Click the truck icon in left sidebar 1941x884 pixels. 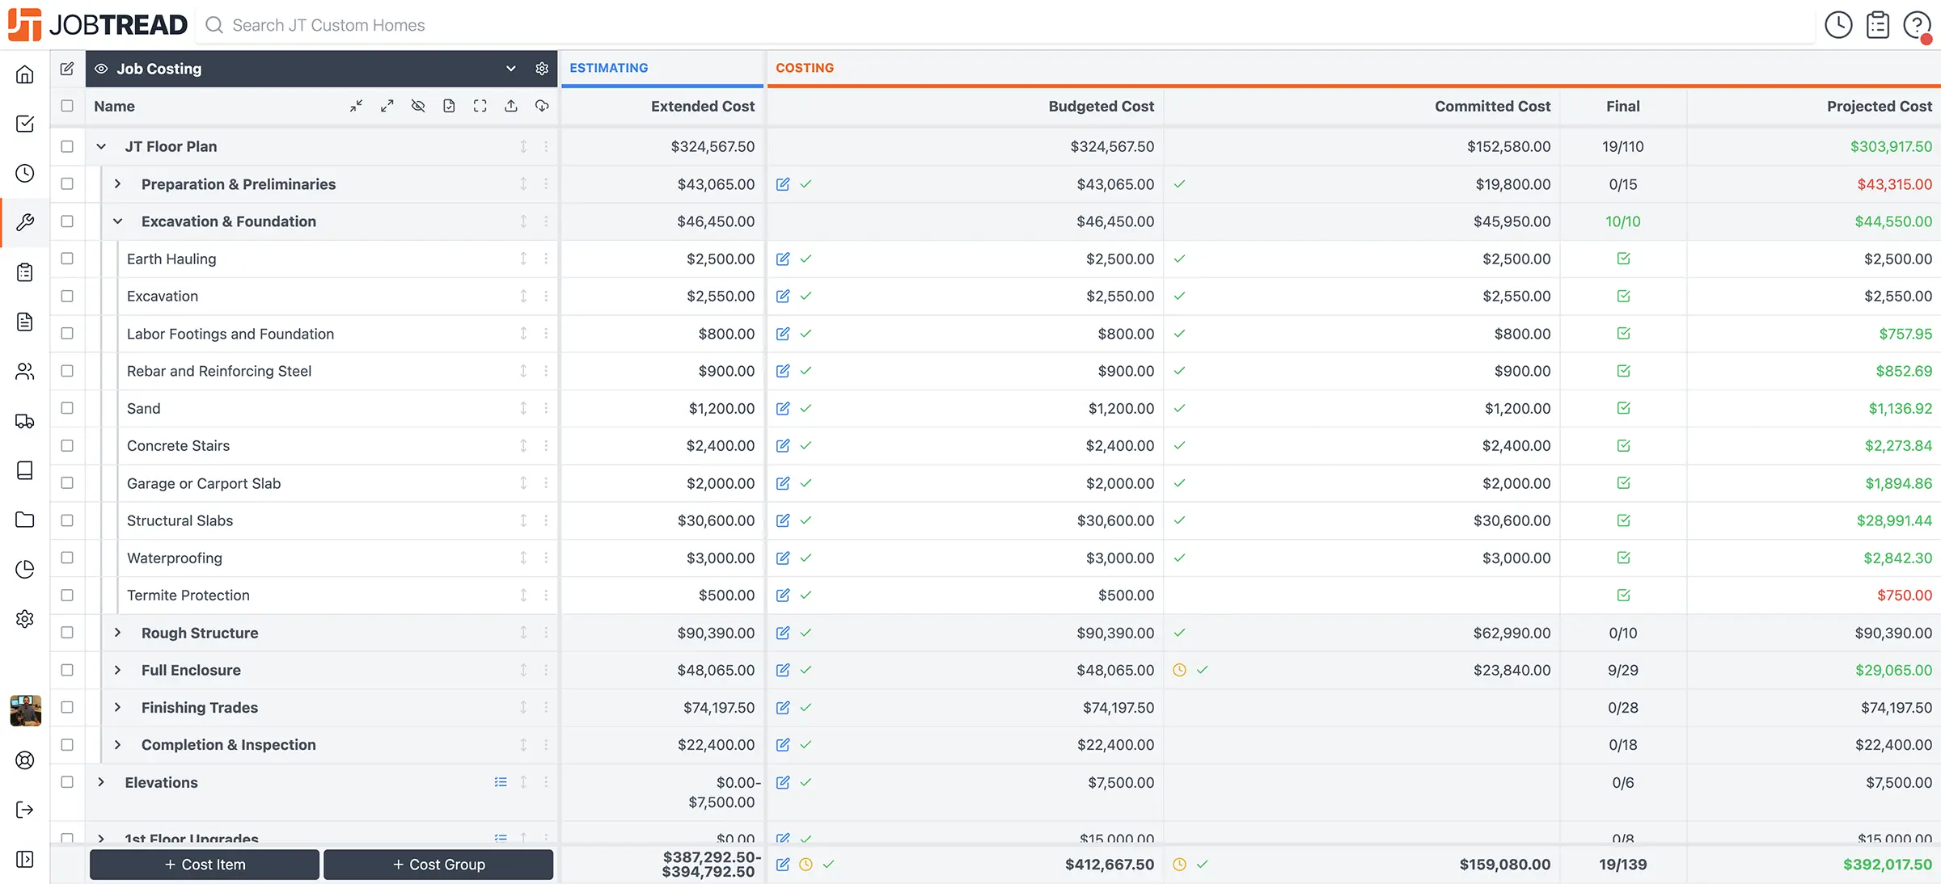coord(25,421)
